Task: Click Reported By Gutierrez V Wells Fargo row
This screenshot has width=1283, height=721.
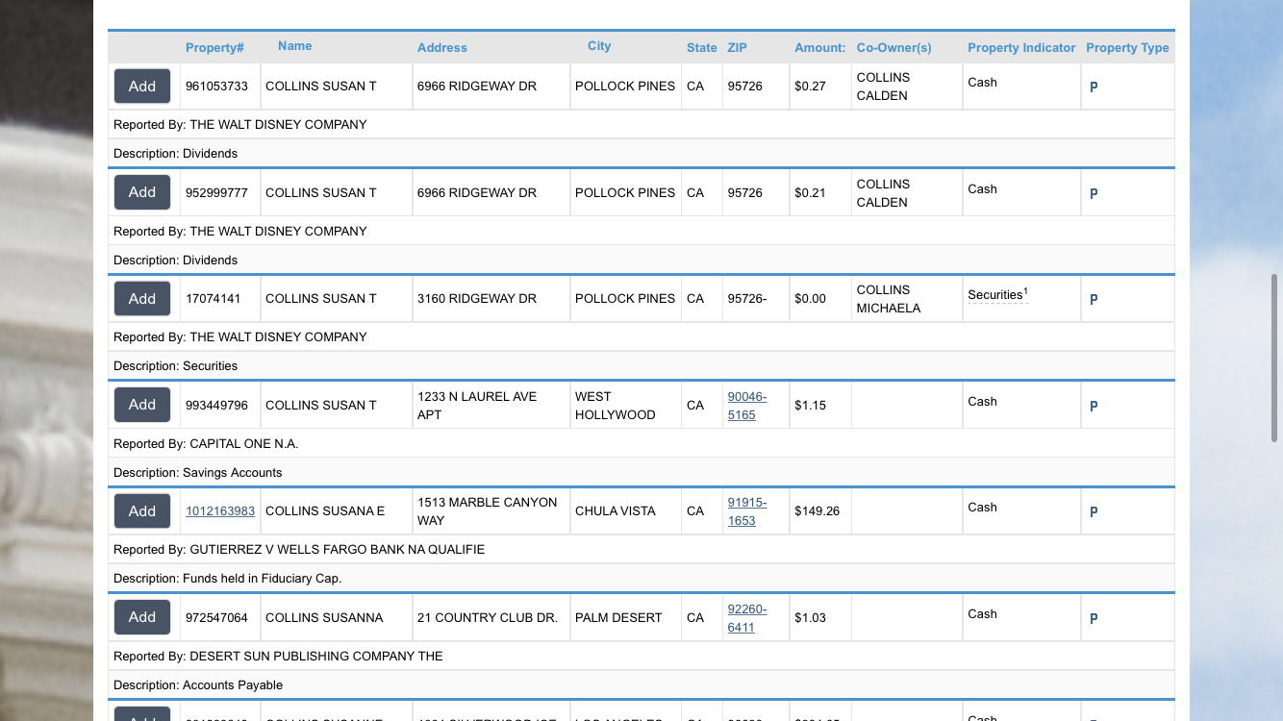Action: [641, 550]
